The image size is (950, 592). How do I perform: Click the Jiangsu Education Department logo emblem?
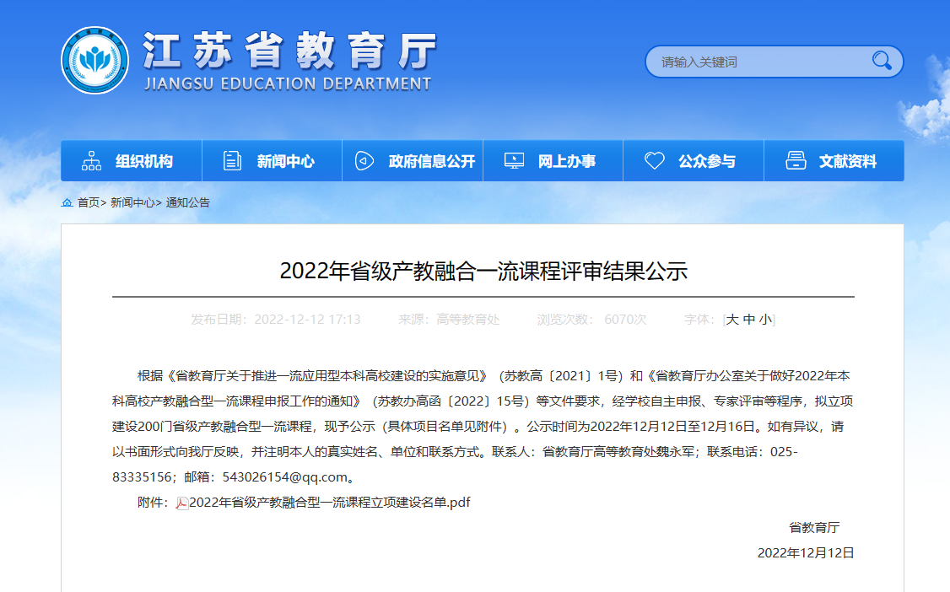click(x=94, y=61)
